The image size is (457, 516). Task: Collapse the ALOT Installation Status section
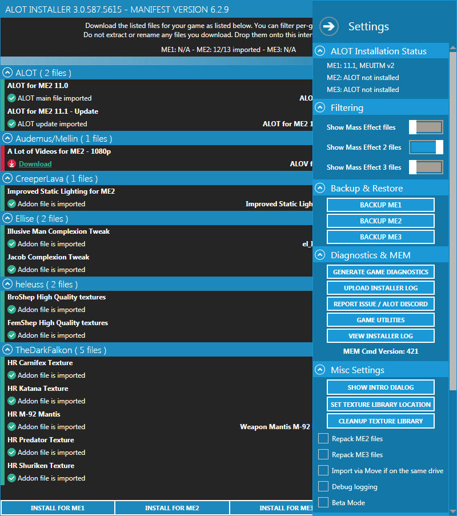320,51
